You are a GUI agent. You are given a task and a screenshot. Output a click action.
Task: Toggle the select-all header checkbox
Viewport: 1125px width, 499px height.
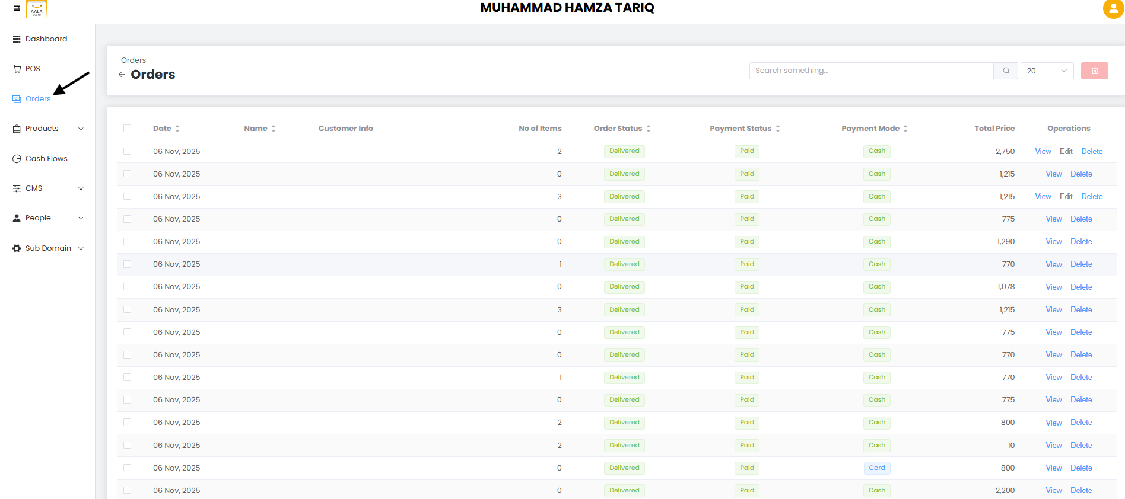(127, 129)
